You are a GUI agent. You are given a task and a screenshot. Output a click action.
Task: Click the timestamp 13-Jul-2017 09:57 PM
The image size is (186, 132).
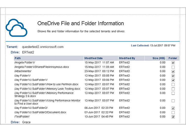pos(163,45)
